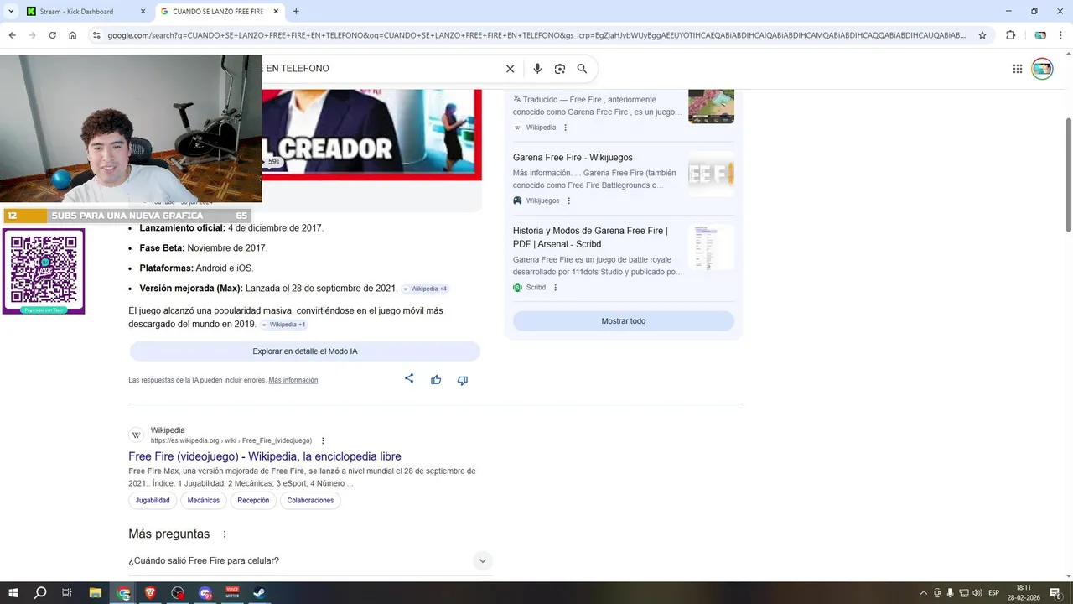Open the 'Más información' link
This screenshot has height=604, width=1073.
click(x=293, y=380)
